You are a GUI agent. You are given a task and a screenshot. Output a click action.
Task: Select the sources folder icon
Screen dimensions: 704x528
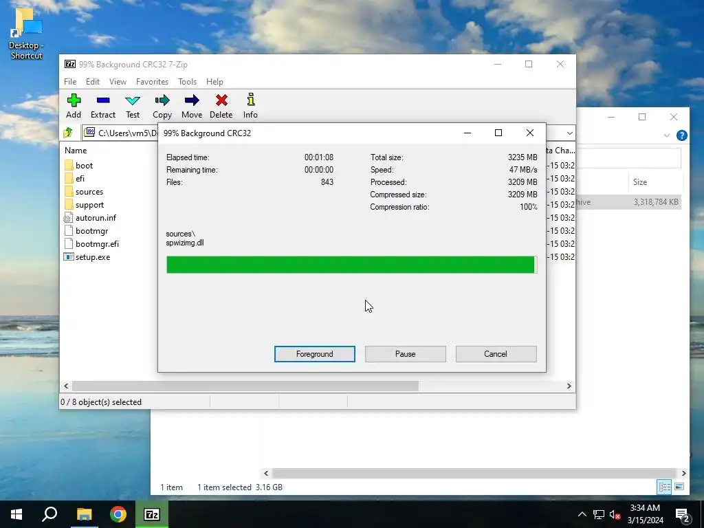69,192
